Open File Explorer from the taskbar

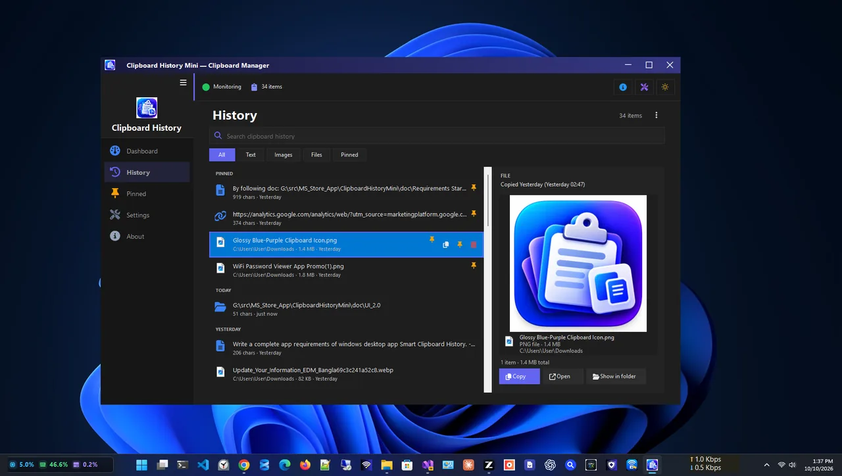(387, 465)
